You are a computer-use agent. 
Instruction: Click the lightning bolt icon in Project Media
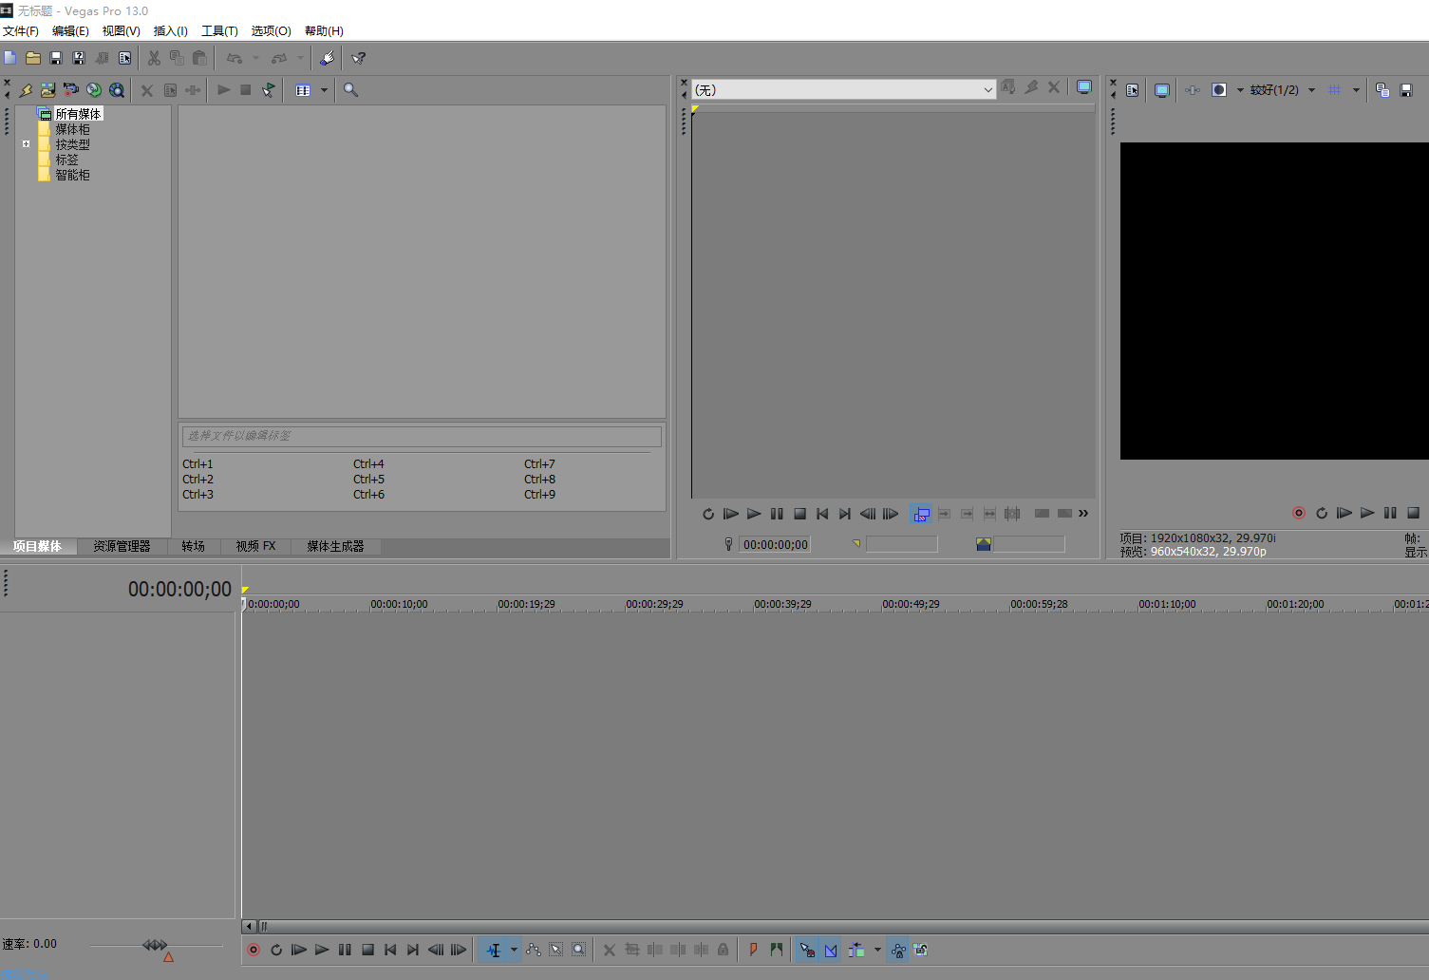[x=26, y=90]
